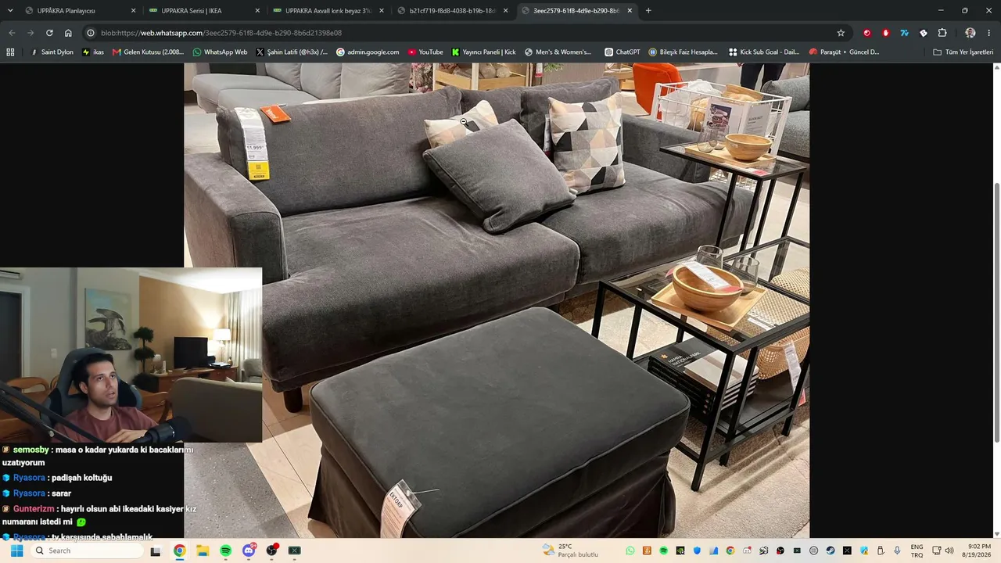Open Chrome's three-dot menu

(989, 33)
